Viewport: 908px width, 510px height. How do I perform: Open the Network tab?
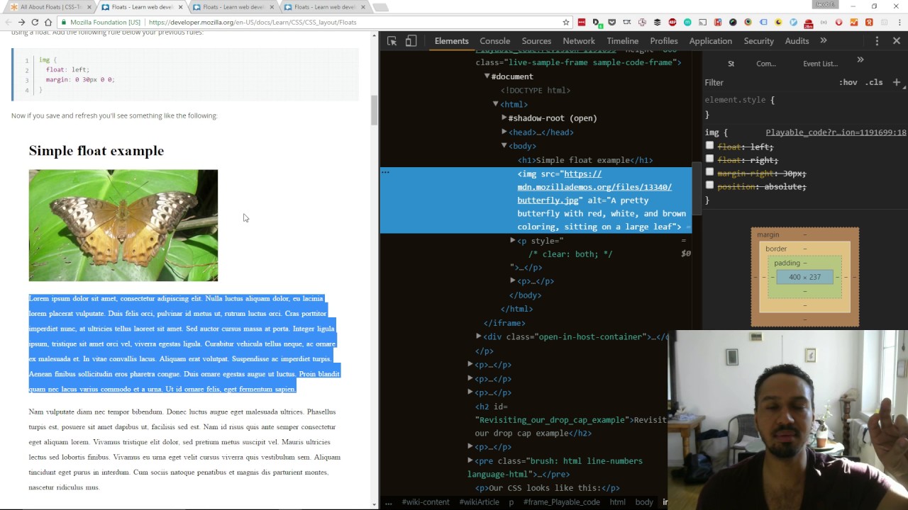pyautogui.click(x=579, y=41)
